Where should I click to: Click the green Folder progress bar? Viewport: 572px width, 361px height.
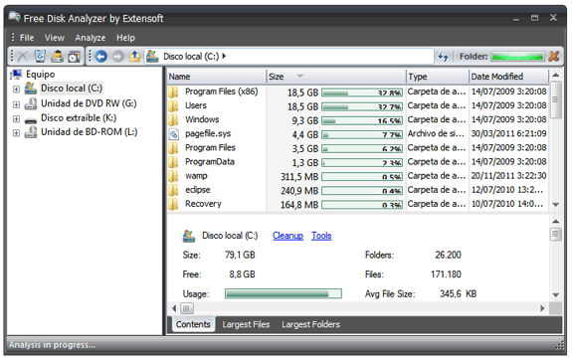(517, 57)
